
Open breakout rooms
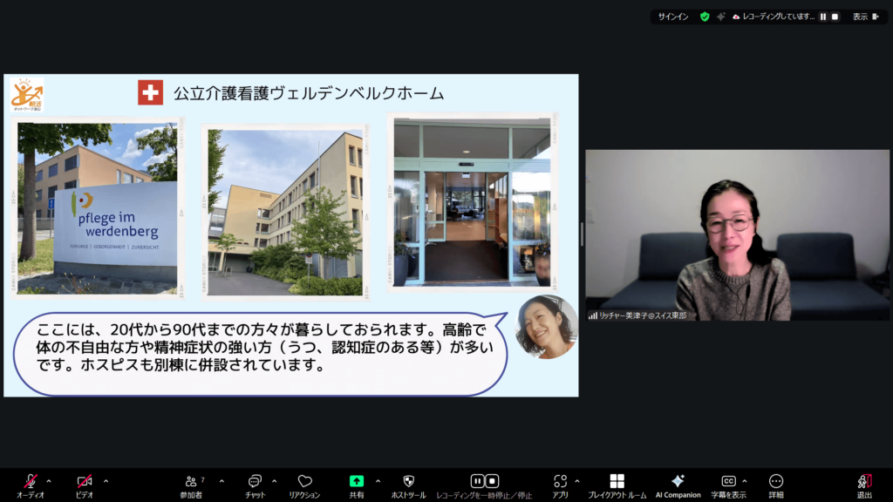coord(617,481)
